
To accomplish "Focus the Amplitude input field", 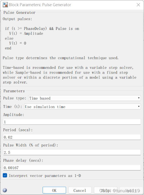I will (x=72, y=122).
